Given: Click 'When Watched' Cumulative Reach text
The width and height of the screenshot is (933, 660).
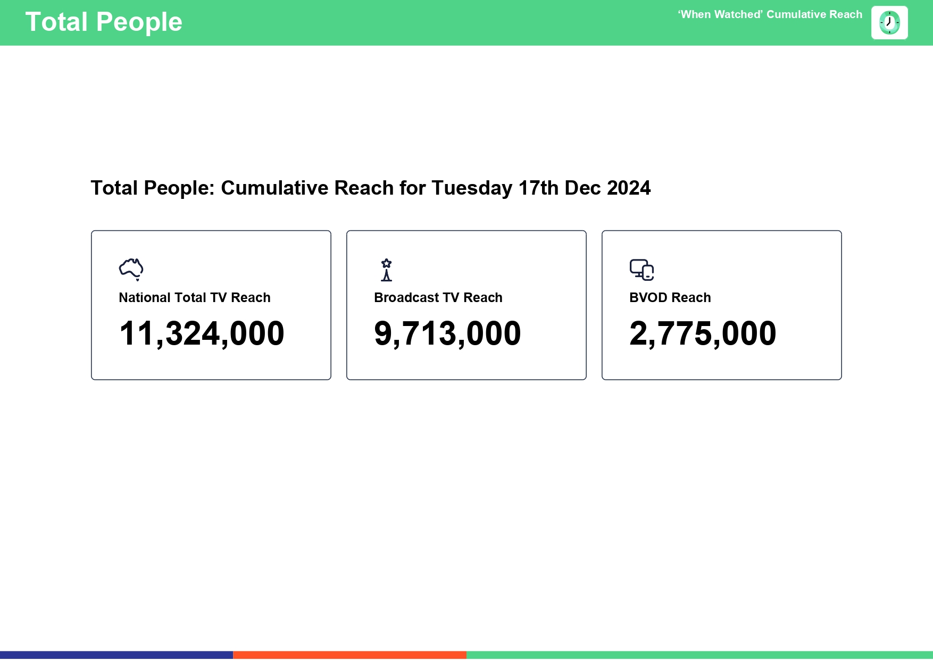Looking at the screenshot, I should (770, 15).
